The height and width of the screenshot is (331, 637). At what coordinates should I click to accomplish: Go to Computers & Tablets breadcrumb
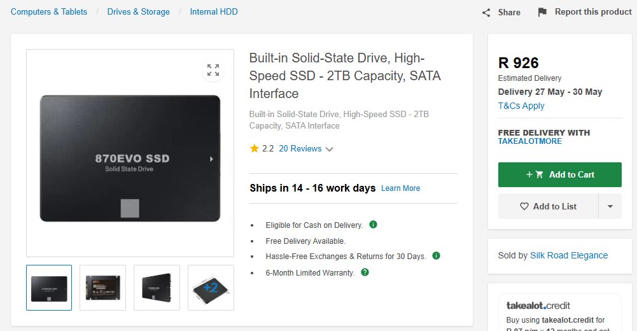[x=49, y=12]
